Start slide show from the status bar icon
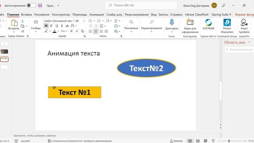254x143 pixels. tap(214, 141)
